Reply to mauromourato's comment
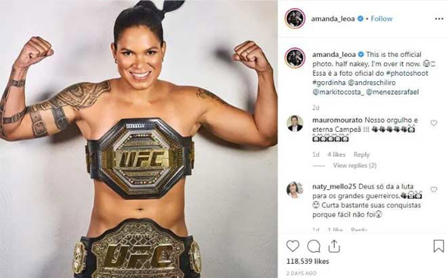The image size is (447, 278). 362,155
